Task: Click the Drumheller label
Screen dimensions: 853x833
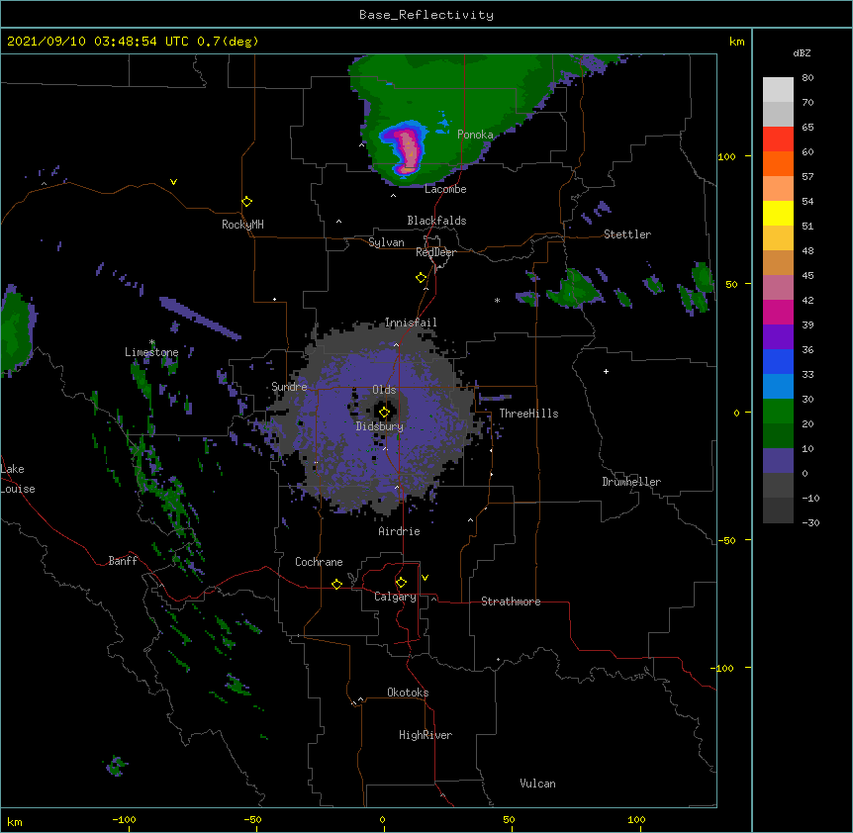Action: click(x=631, y=482)
